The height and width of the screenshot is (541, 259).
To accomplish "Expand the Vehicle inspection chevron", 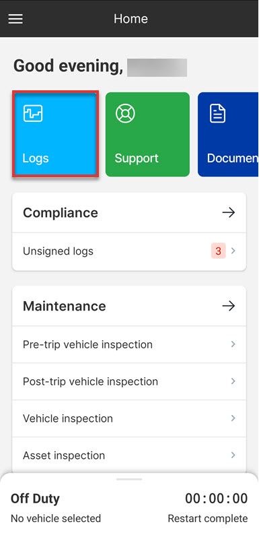I will (x=233, y=418).
